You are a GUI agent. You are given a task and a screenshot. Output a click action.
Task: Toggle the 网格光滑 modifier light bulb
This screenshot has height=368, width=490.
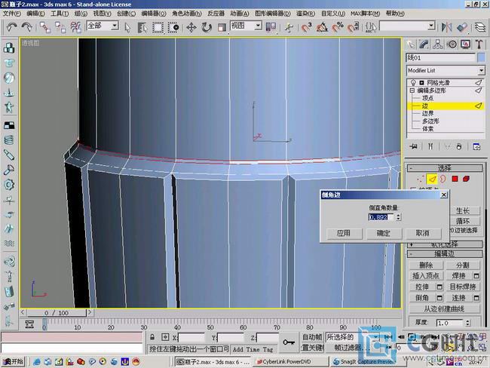[413, 82]
